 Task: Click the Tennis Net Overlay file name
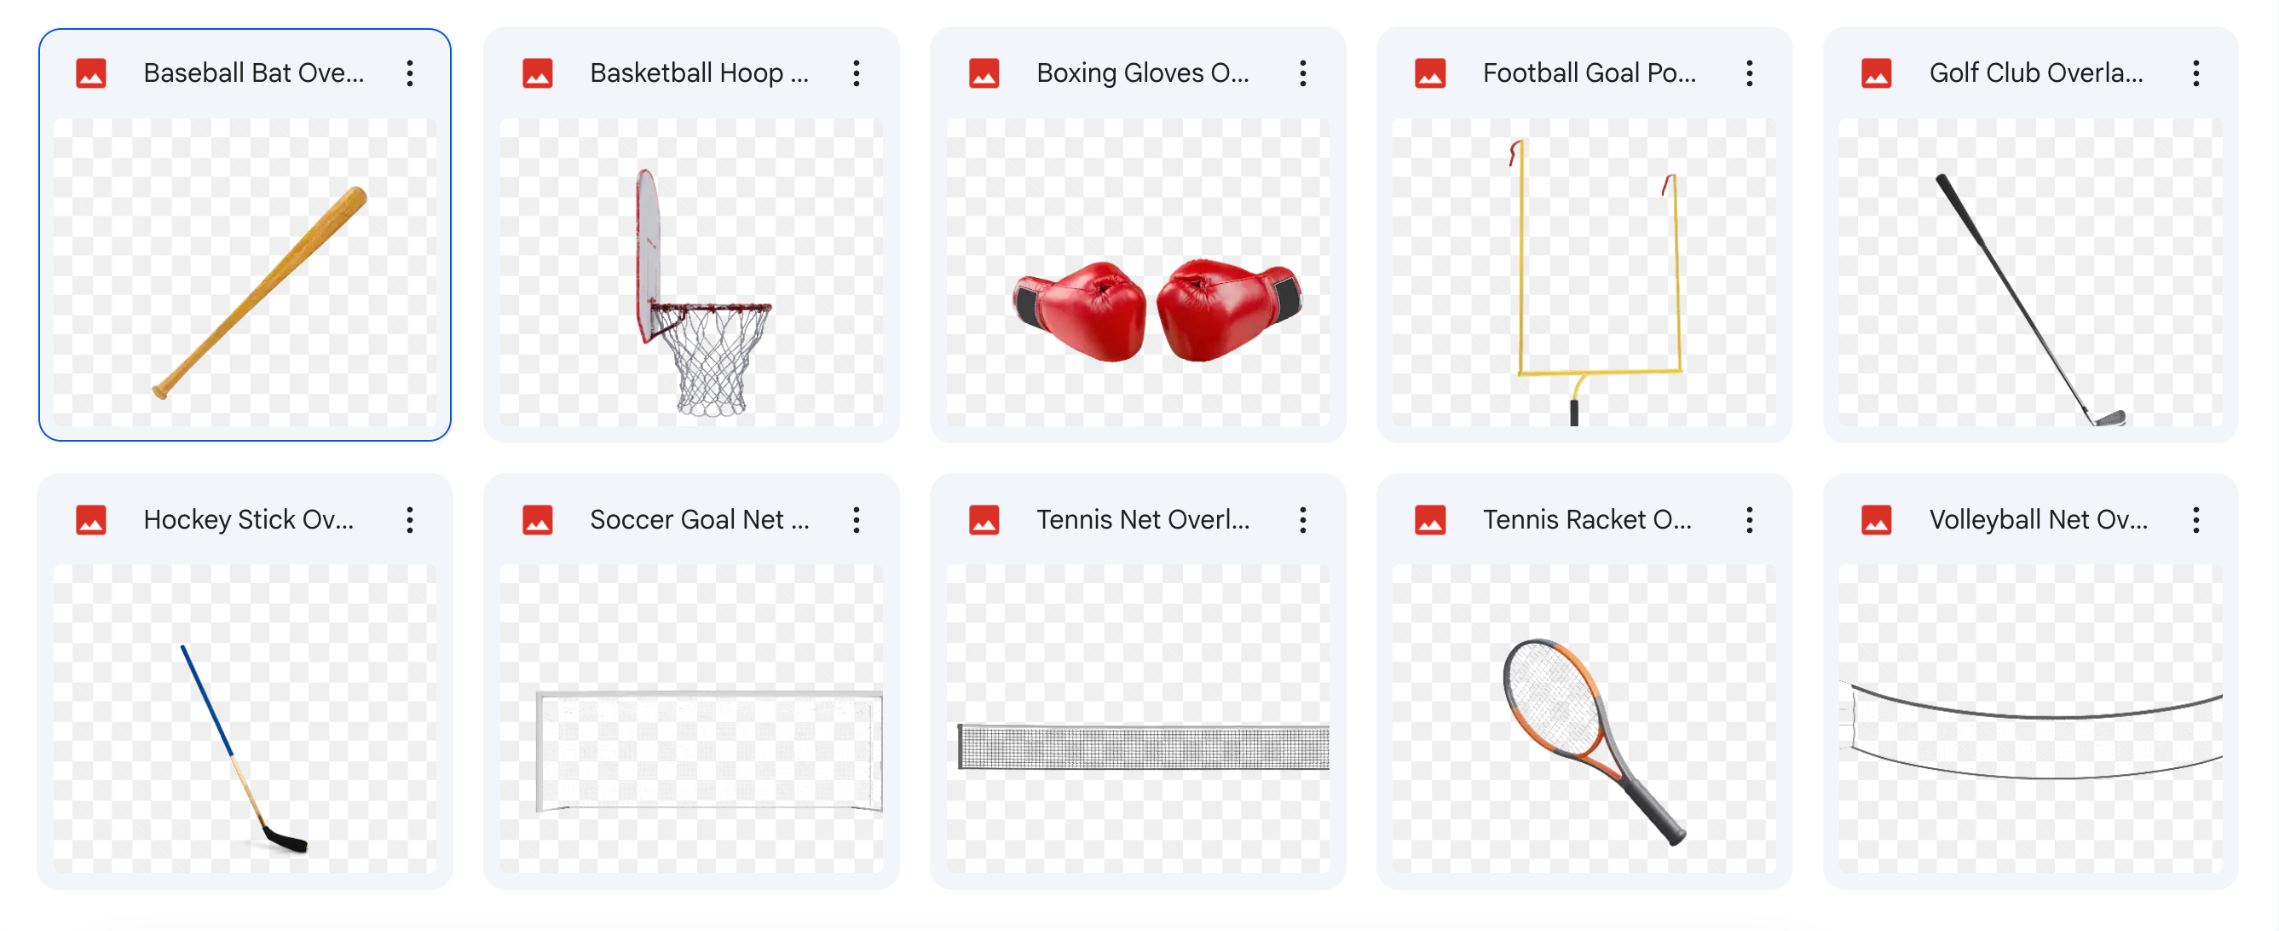point(1143,520)
